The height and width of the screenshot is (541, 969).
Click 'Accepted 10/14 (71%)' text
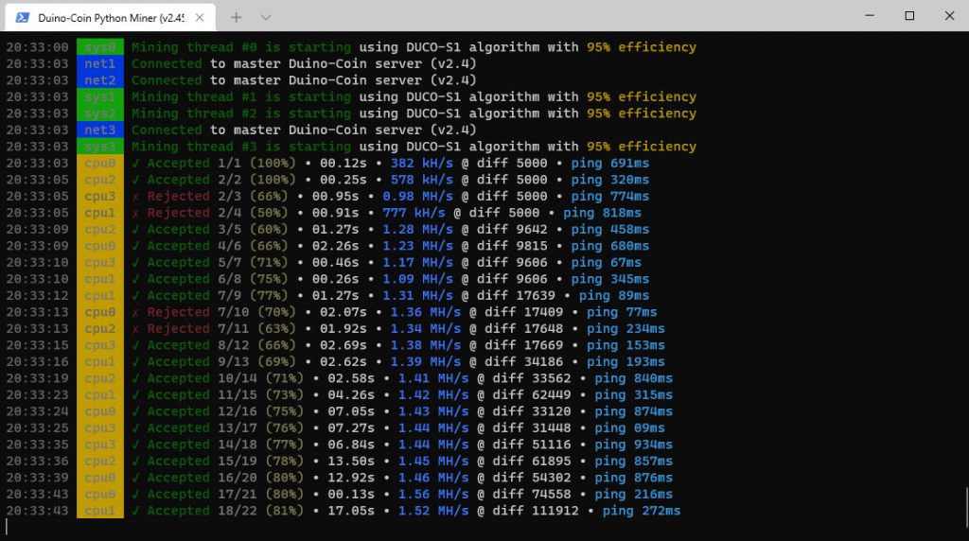pyautogui.click(x=225, y=378)
